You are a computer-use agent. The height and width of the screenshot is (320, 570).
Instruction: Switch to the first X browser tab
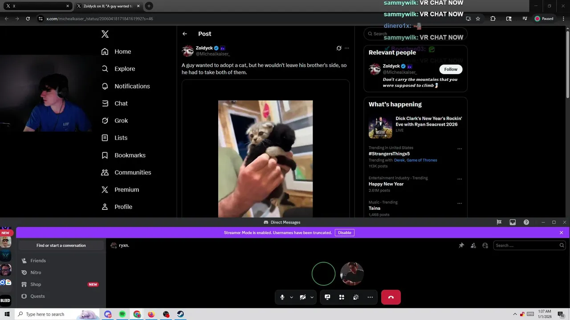click(x=37, y=6)
